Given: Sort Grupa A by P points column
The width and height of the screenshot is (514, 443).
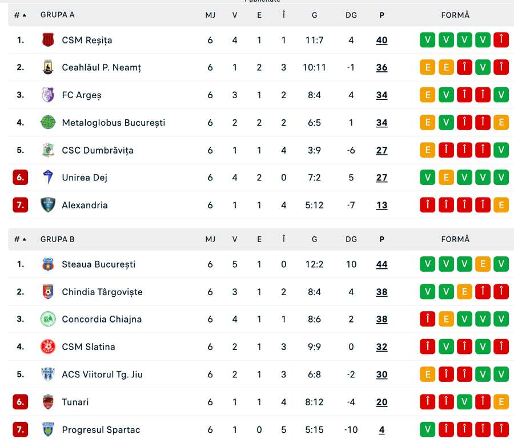Looking at the screenshot, I should coord(382,15).
